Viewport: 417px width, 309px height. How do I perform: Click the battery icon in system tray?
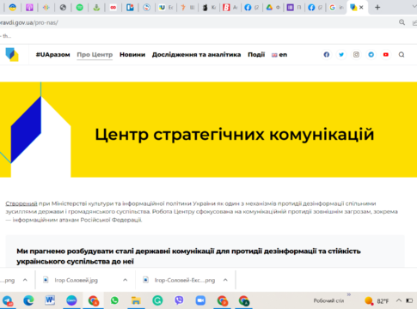409,300
